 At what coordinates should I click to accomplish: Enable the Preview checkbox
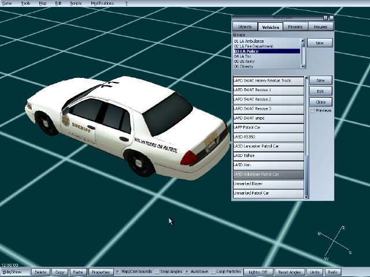pos(312,110)
